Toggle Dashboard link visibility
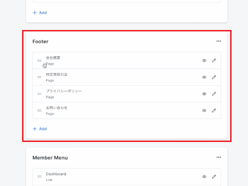This screenshot has height=186, width=248. [204, 177]
